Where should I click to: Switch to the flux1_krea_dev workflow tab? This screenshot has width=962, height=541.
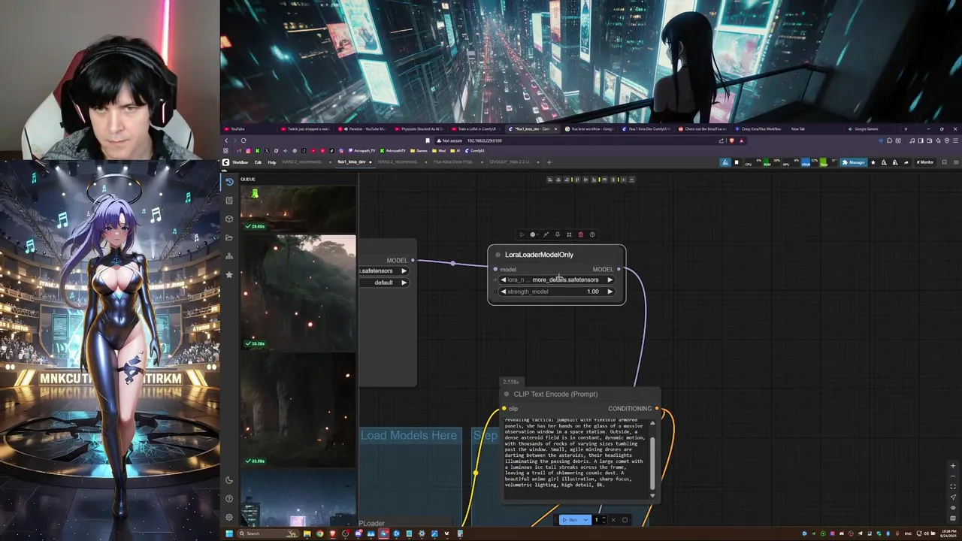pos(352,162)
